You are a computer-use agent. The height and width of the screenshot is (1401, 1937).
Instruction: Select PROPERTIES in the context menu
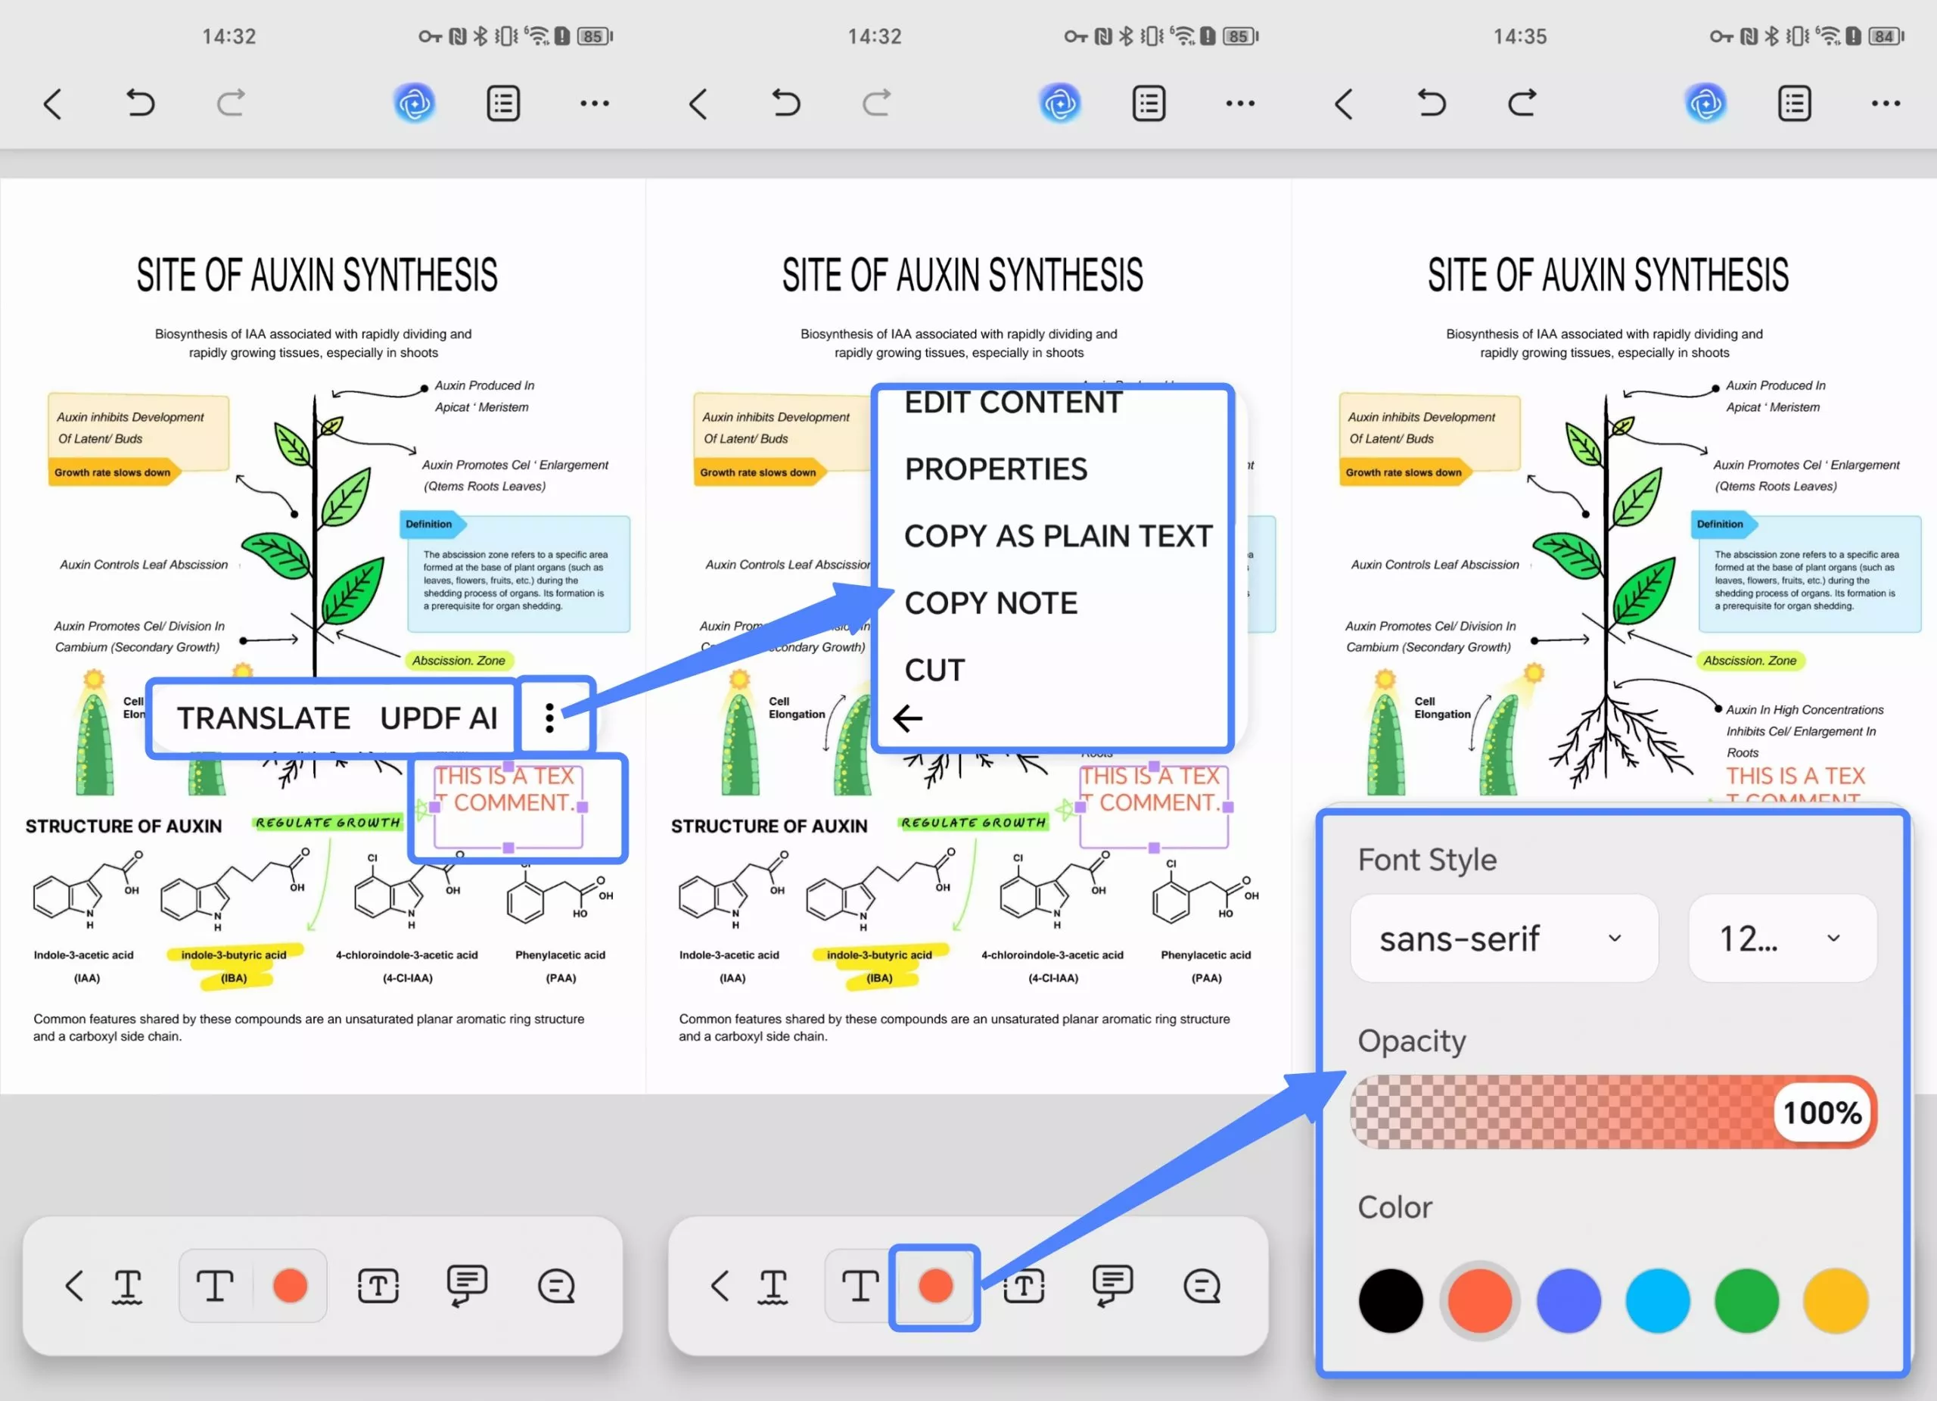[x=995, y=469]
